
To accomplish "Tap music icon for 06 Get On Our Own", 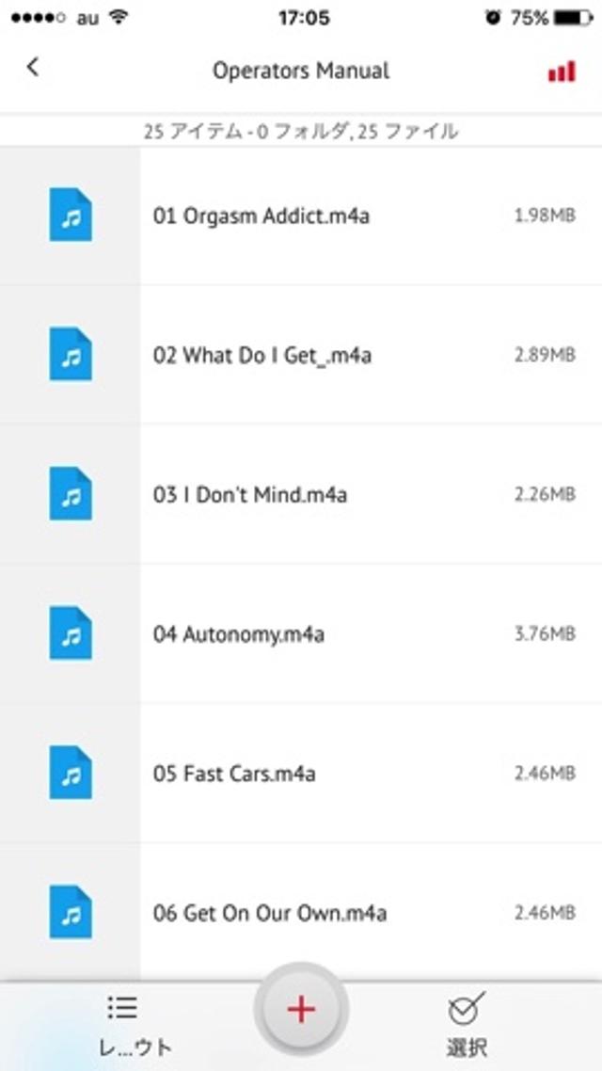I will 71,912.
